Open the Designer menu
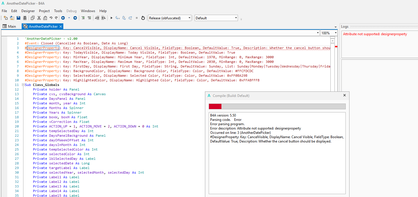The height and width of the screenshot is (197, 418). pyautogui.click(x=28, y=11)
